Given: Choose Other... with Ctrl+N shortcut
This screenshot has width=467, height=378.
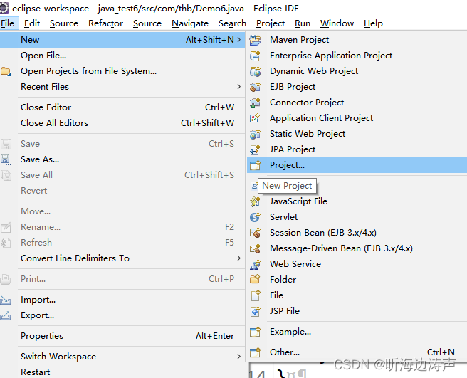Looking at the screenshot, I should (357, 352).
